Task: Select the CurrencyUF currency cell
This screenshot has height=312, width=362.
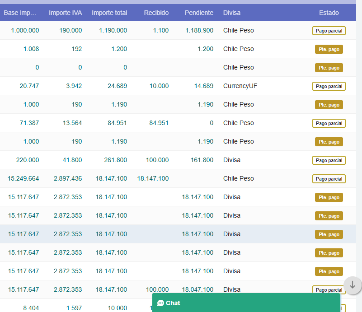Action: pos(240,86)
